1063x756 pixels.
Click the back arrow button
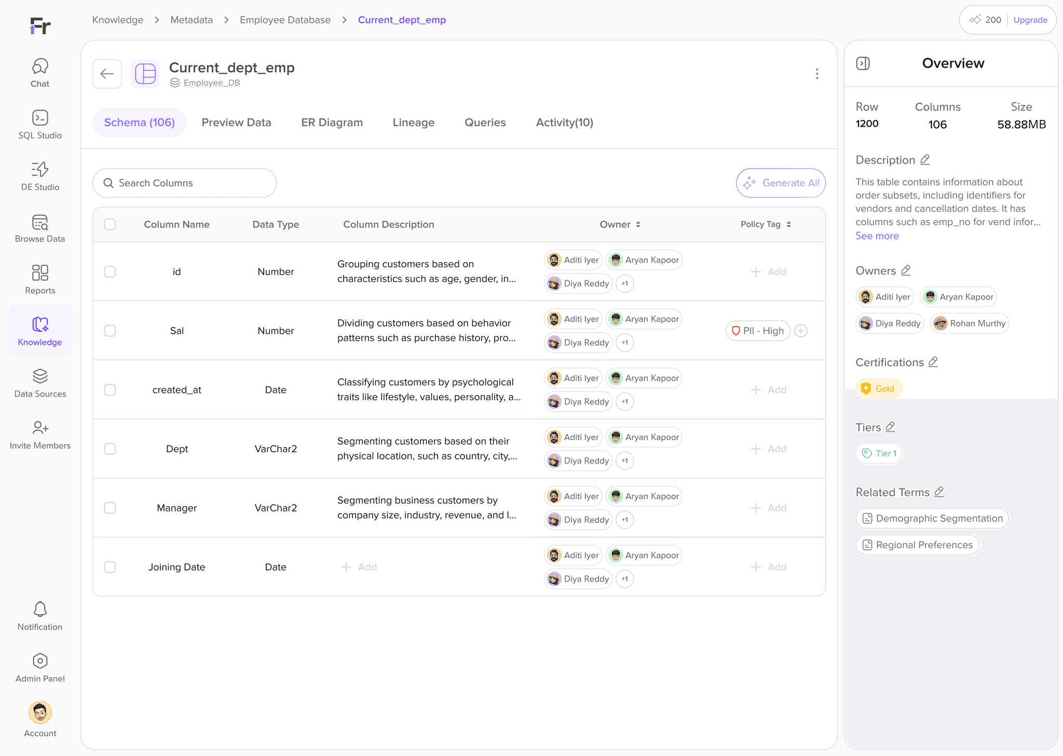[107, 74]
